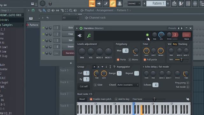
Task: Set arpeggiator direction to random question mark
Action: point(114,67)
